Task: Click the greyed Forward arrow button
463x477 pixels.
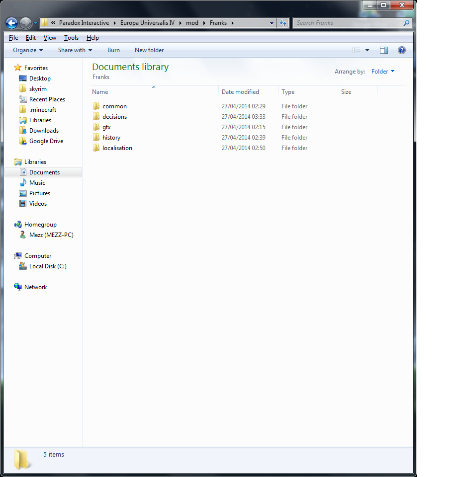Action: (x=25, y=23)
